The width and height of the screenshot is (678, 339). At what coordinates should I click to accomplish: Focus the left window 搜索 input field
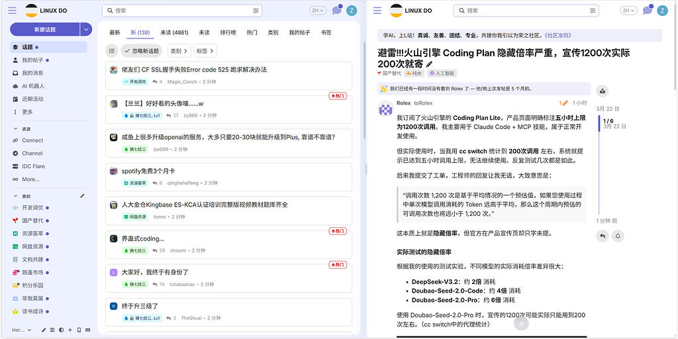pyautogui.click(x=182, y=11)
